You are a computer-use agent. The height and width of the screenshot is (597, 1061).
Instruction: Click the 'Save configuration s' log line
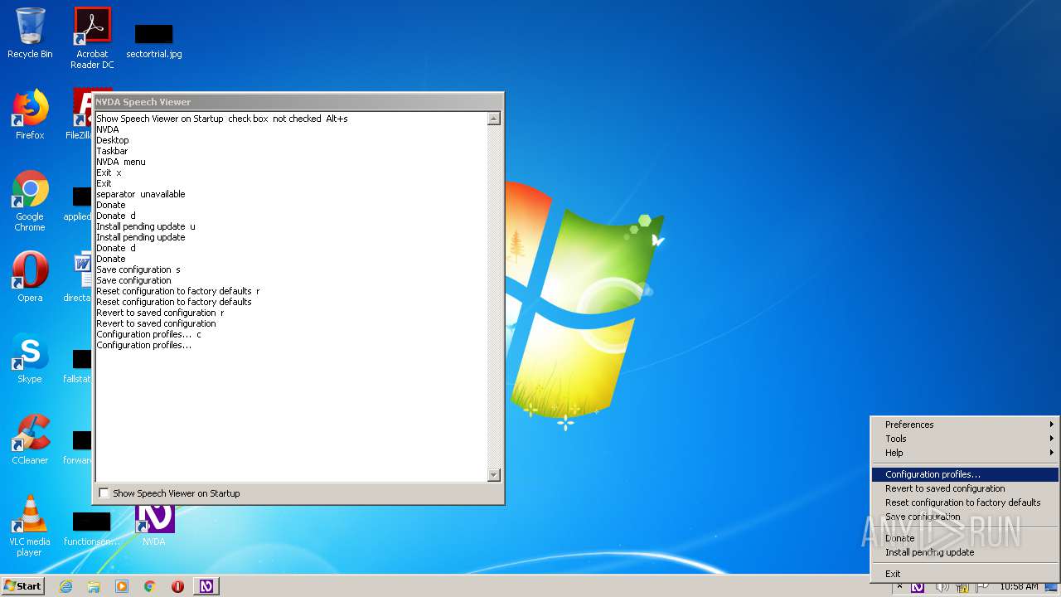(x=138, y=269)
